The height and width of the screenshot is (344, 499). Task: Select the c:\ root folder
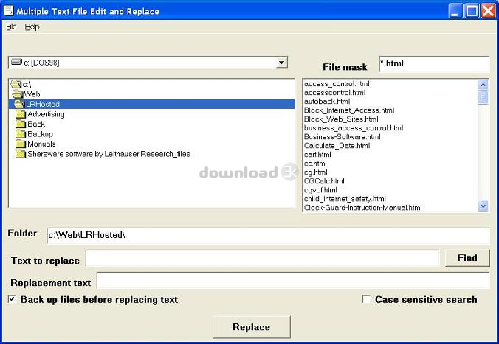27,85
